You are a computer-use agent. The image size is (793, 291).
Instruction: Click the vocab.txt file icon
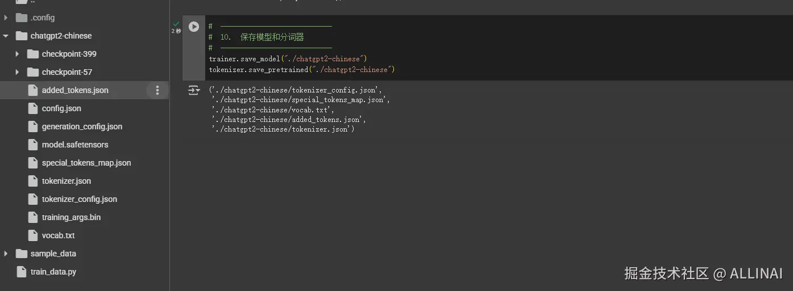pyautogui.click(x=32, y=235)
